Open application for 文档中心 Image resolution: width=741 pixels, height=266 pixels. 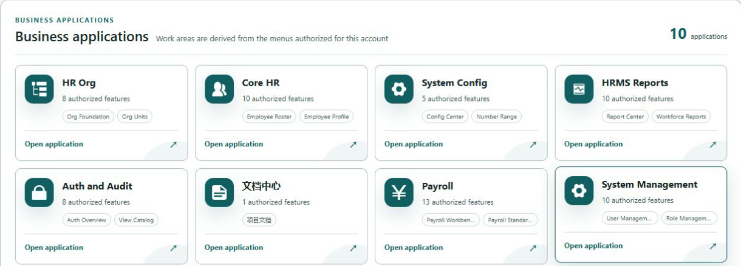pos(234,247)
